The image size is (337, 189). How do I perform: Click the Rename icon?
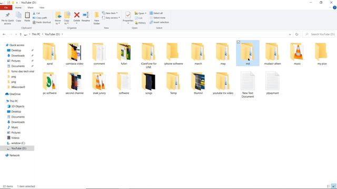coord(86,15)
